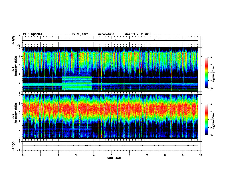The width and height of the screenshot is (226, 174).
Task: Click the ch.3 voltage waveform trace
Action: [x=110, y=146]
